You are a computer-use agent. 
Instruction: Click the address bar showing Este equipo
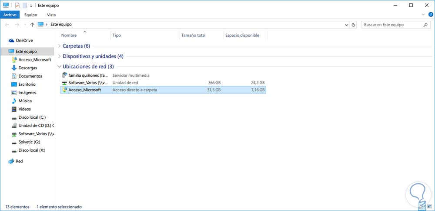[193, 25]
